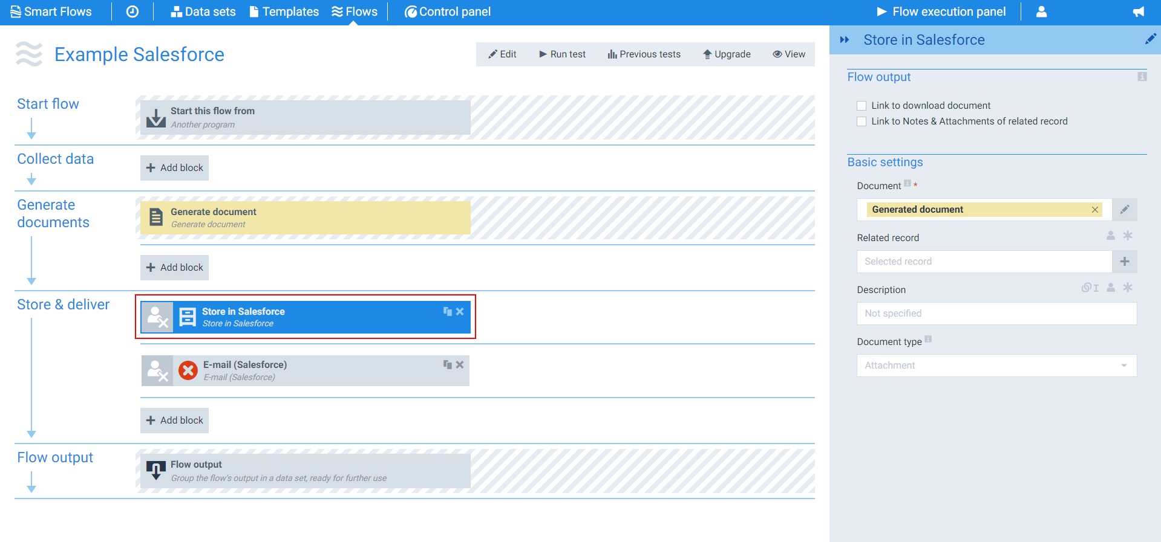Open the user account icon in top bar
The height and width of the screenshot is (542, 1161).
point(1041,11)
